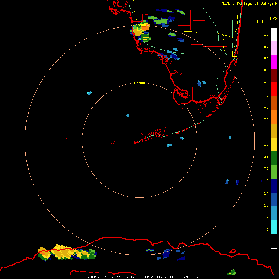This screenshot has width=279, height=279.
Task: Pick the dark green swatch on the scale
Action: (x=274, y=158)
